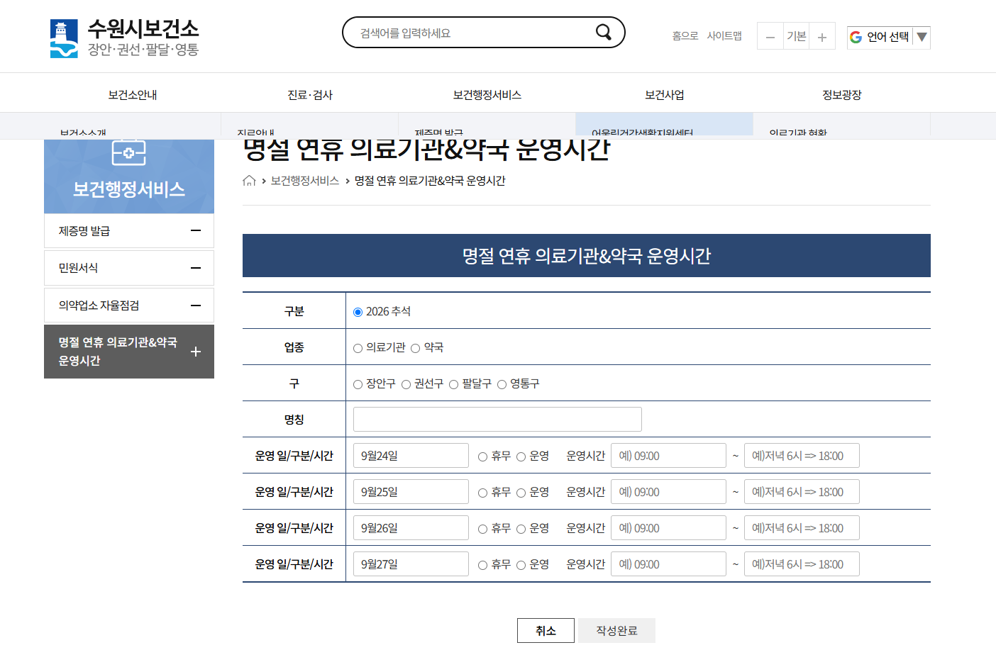
Task: Click the end time field for 9월24일
Action: (802, 455)
